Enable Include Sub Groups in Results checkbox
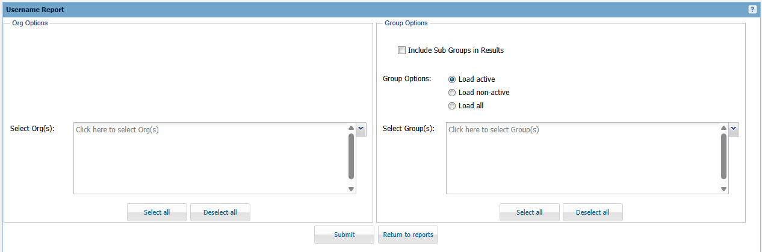This screenshot has width=762, height=252. point(401,51)
